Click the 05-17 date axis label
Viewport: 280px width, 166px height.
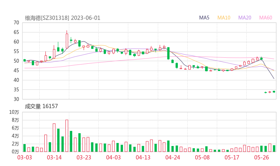(x=232, y=157)
